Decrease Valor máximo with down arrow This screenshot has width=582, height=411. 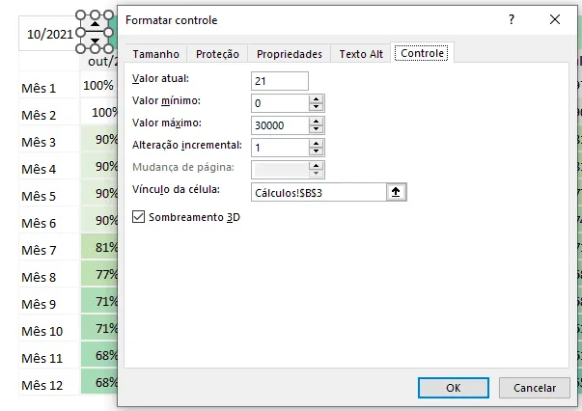click(316, 129)
